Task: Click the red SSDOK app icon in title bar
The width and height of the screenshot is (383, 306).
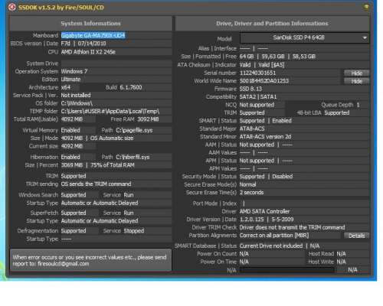Action: point(11,7)
